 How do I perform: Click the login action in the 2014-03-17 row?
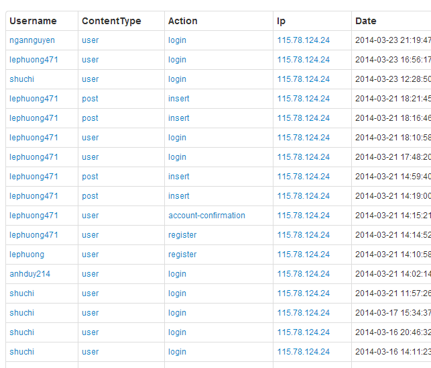pos(177,313)
